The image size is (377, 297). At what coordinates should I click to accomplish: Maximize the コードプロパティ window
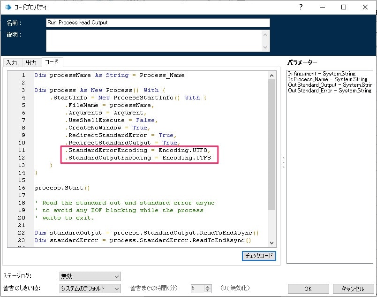point(344,7)
